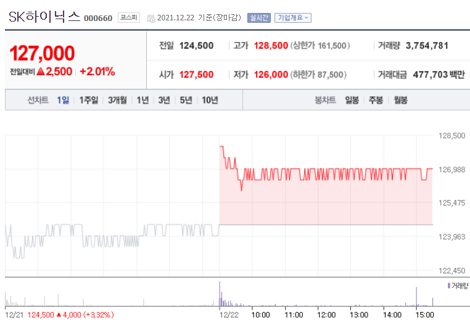Switch to the 일봉 candle chart
Screen dimensions: 470x327
point(352,100)
